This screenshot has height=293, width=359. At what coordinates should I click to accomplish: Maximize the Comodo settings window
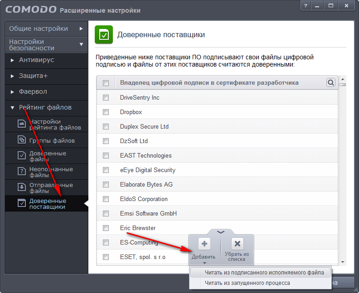[x=331, y=6]
